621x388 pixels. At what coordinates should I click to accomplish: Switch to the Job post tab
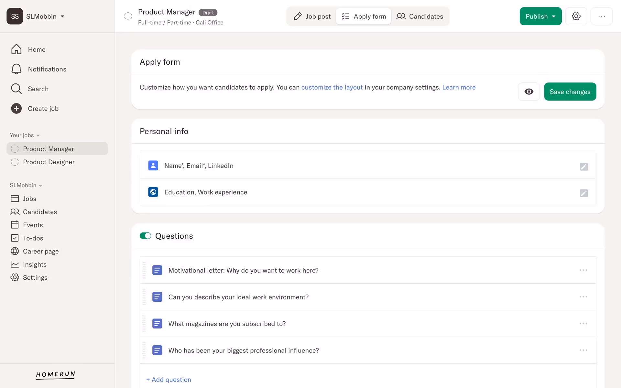pyautogui.click(x=312, y=16)
